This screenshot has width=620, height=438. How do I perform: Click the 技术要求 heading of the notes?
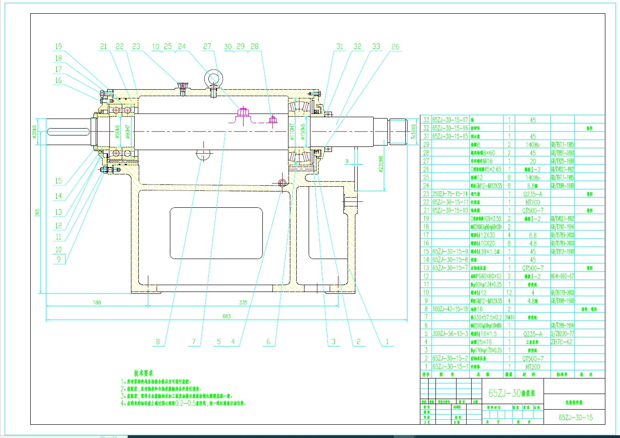143,373
